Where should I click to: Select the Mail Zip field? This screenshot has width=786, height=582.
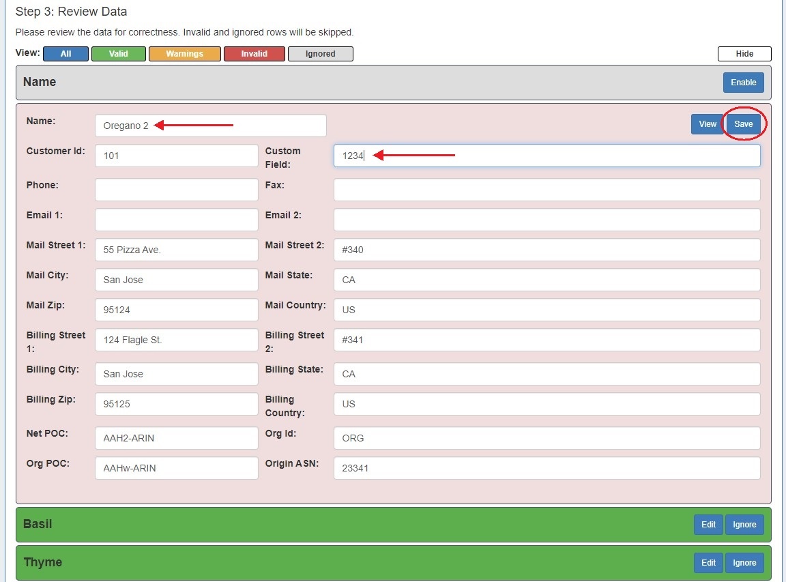[x=176, y=310]
